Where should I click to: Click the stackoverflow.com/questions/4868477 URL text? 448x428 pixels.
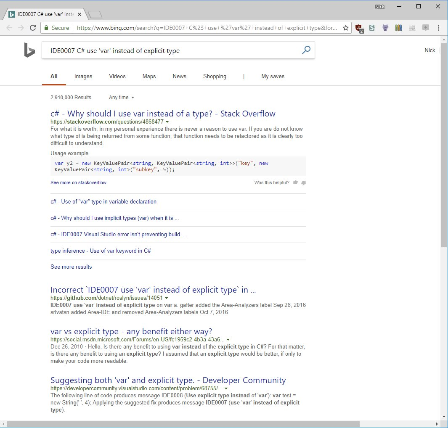(x=107, y=122)
